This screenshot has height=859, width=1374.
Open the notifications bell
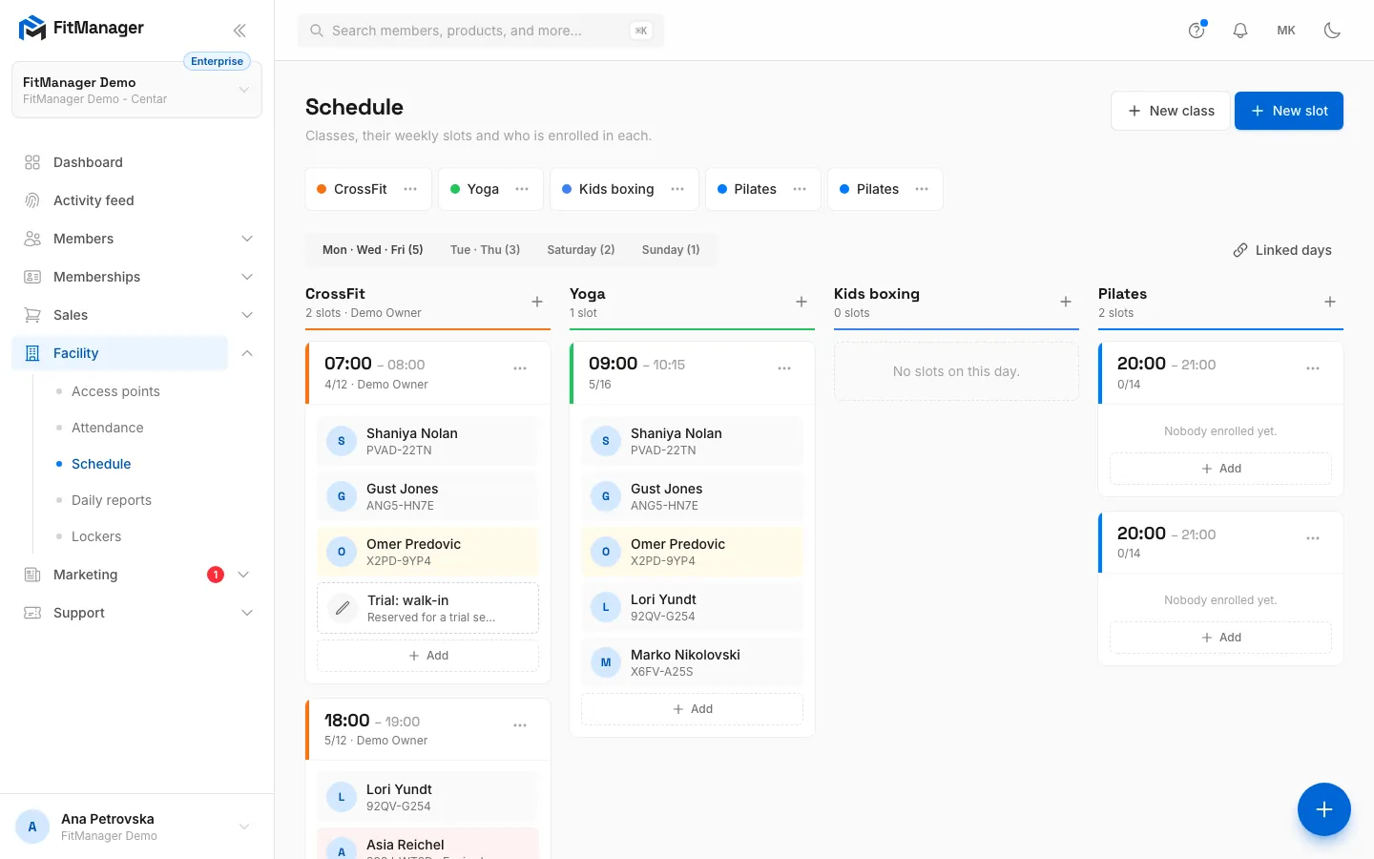pos(1240,31)
